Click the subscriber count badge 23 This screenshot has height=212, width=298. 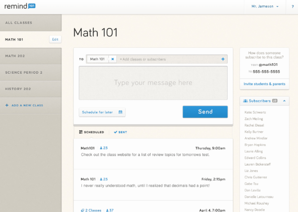tap(275, 101)
